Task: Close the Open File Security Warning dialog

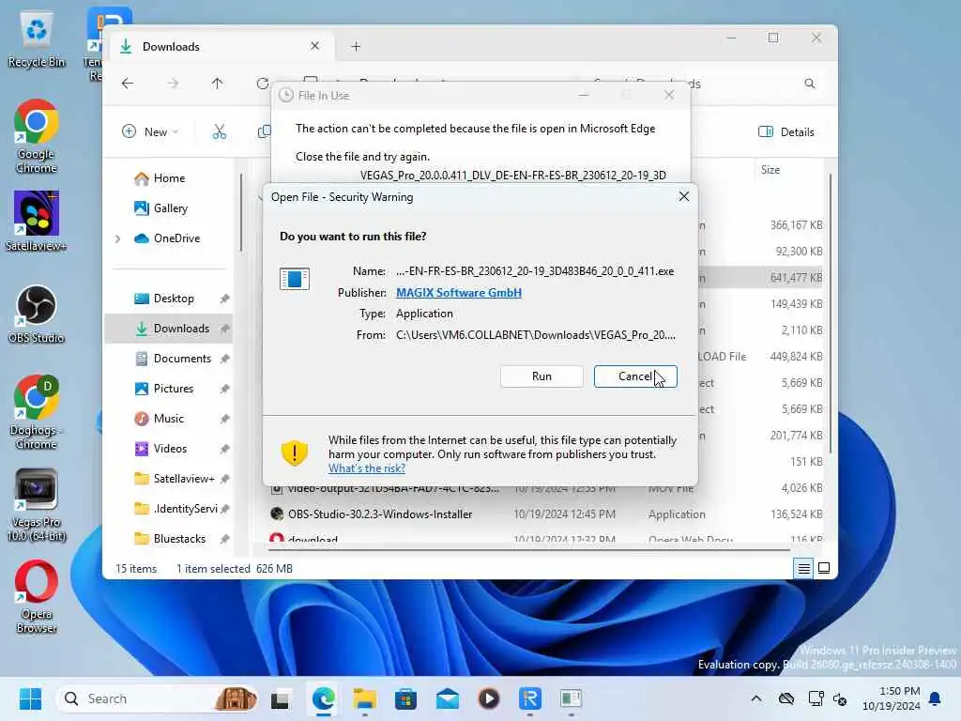Action: (684, 196)
